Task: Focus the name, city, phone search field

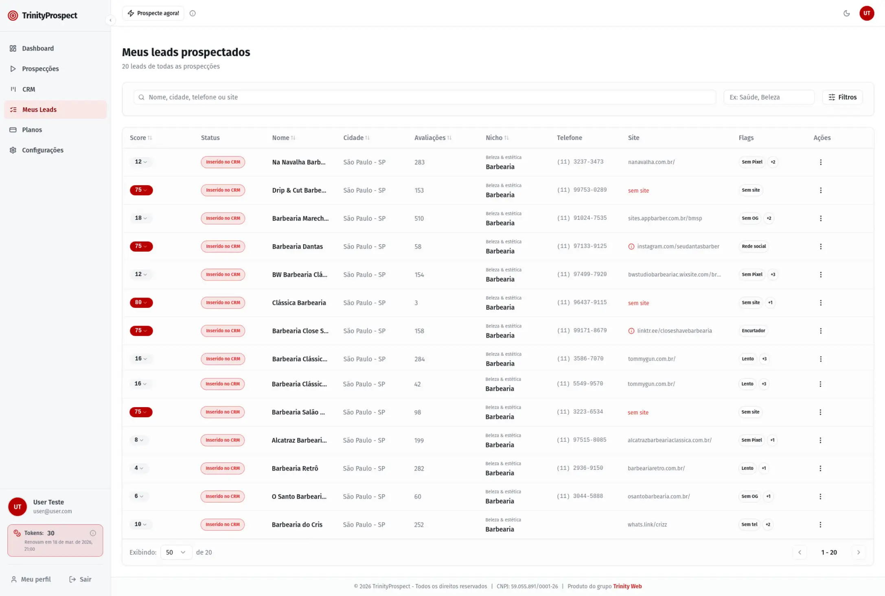Action: tap(425, 97)
